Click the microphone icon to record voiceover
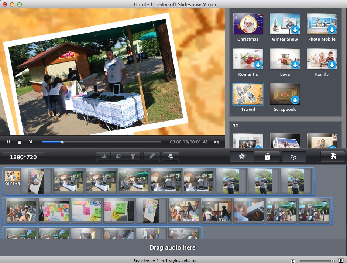 pyautogui.click(x=171, y=156)
